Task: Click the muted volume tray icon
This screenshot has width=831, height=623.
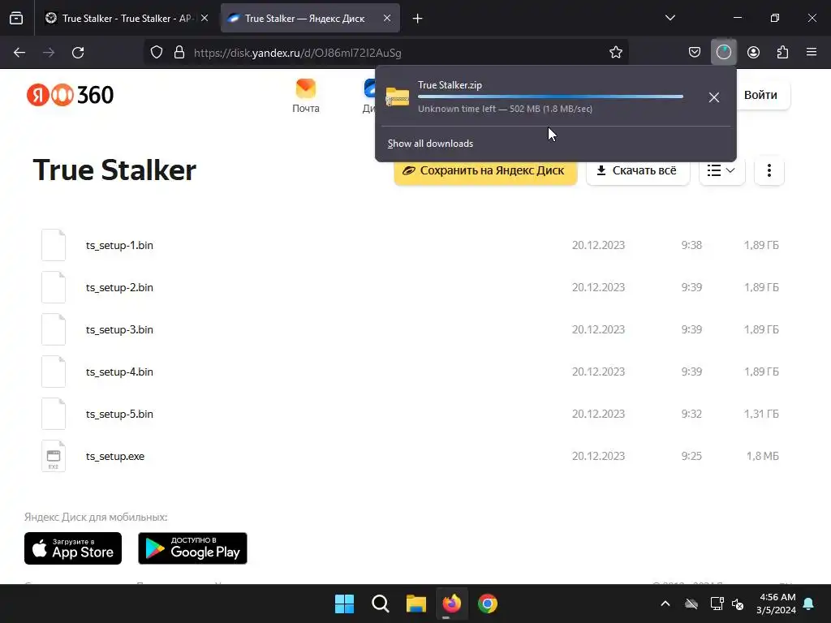Action: [737, 604]
